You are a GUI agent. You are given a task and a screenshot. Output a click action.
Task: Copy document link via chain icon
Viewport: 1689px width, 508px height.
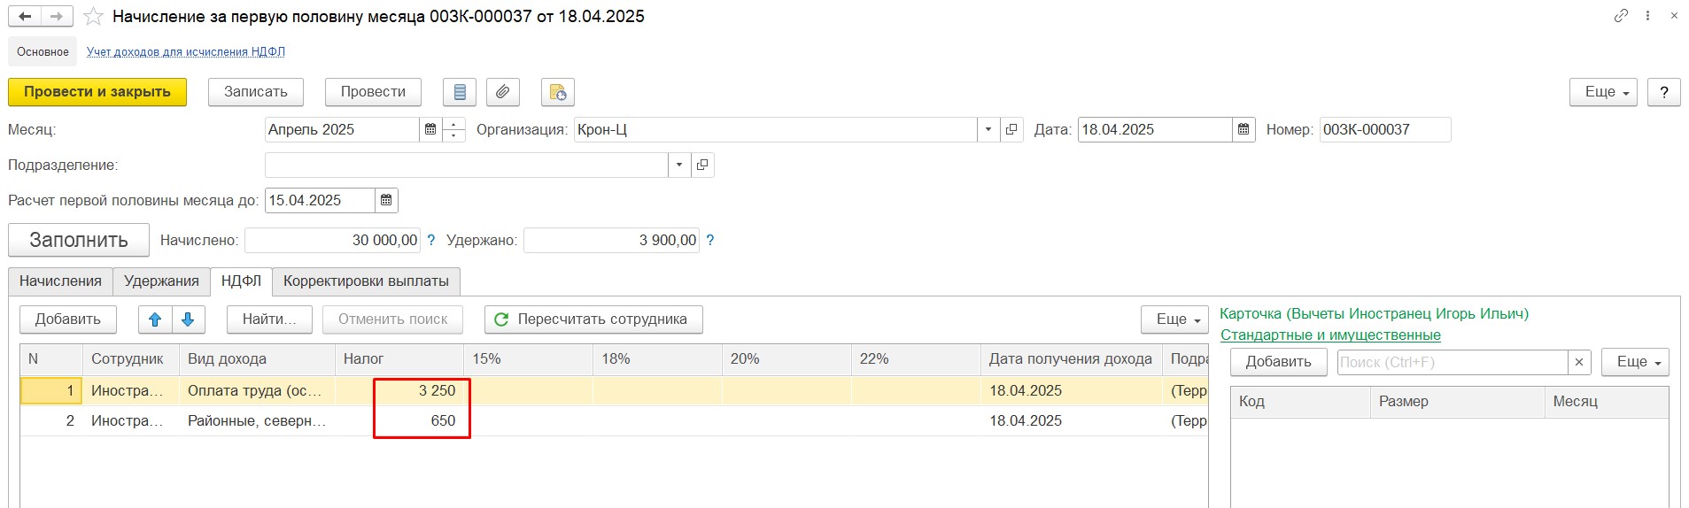tap(1621, 16)
